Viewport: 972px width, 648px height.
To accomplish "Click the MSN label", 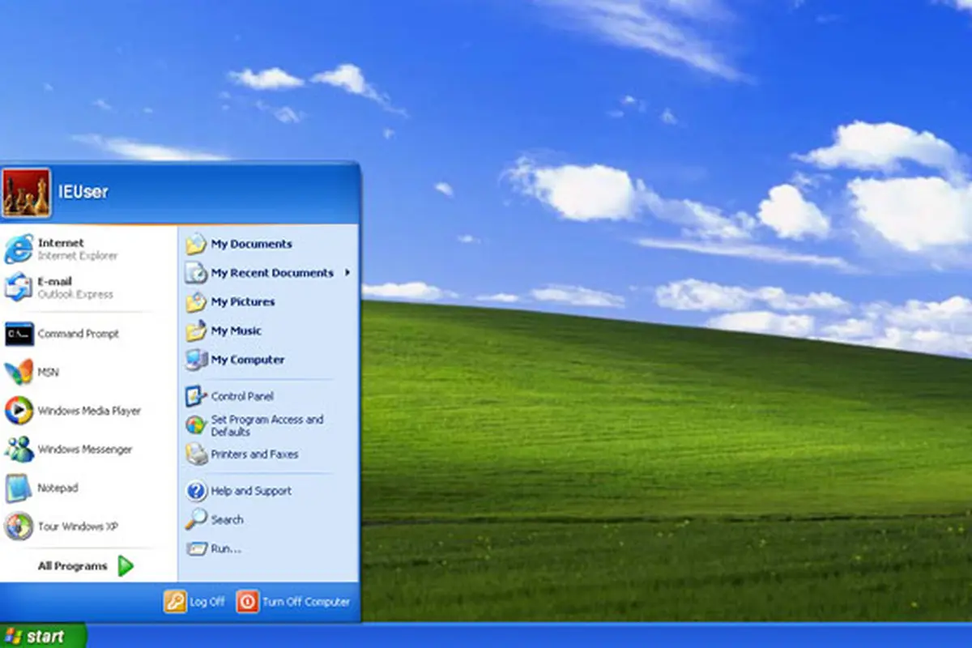I will click(48, 372).
